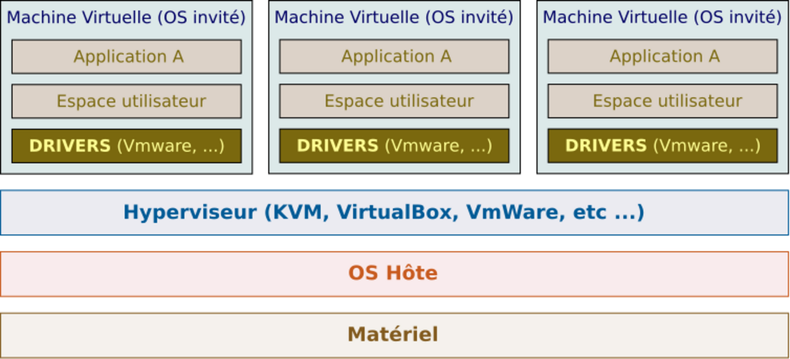Click DRIVERS (Vmware, ...) box in right VM

point(663,146)
